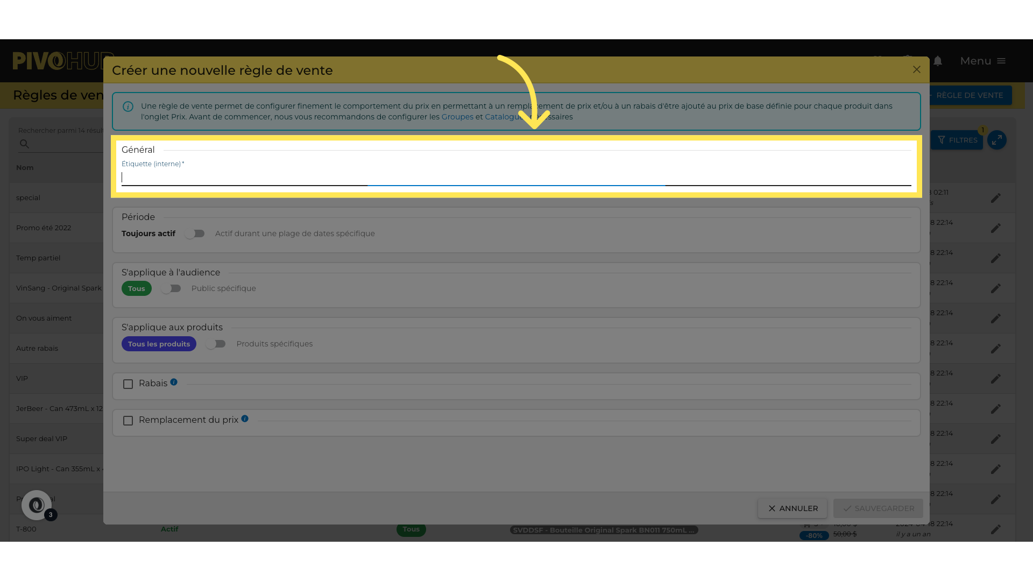Viewport: 1033px width, 581px height.
Task: Open the hamburger Menu
Action: pyautogui.click(x=982, y=61)
